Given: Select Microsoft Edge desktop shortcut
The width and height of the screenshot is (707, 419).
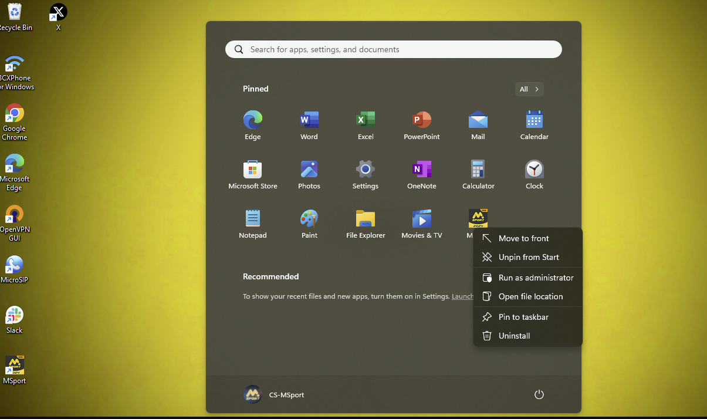Looking at the screenshot, I should tap(14, 173).
